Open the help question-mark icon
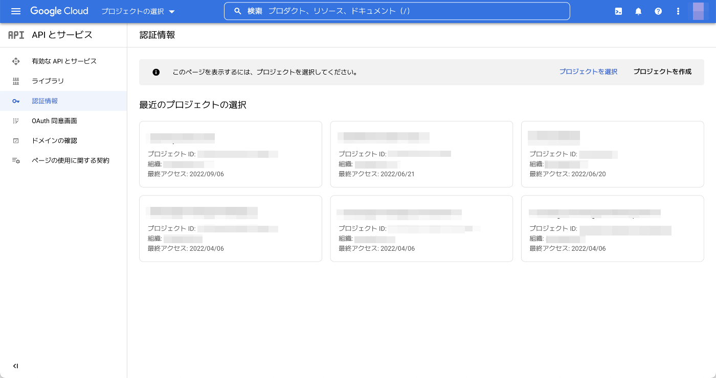The height and width of the screenshot is (378, 716). pos(658,11)
